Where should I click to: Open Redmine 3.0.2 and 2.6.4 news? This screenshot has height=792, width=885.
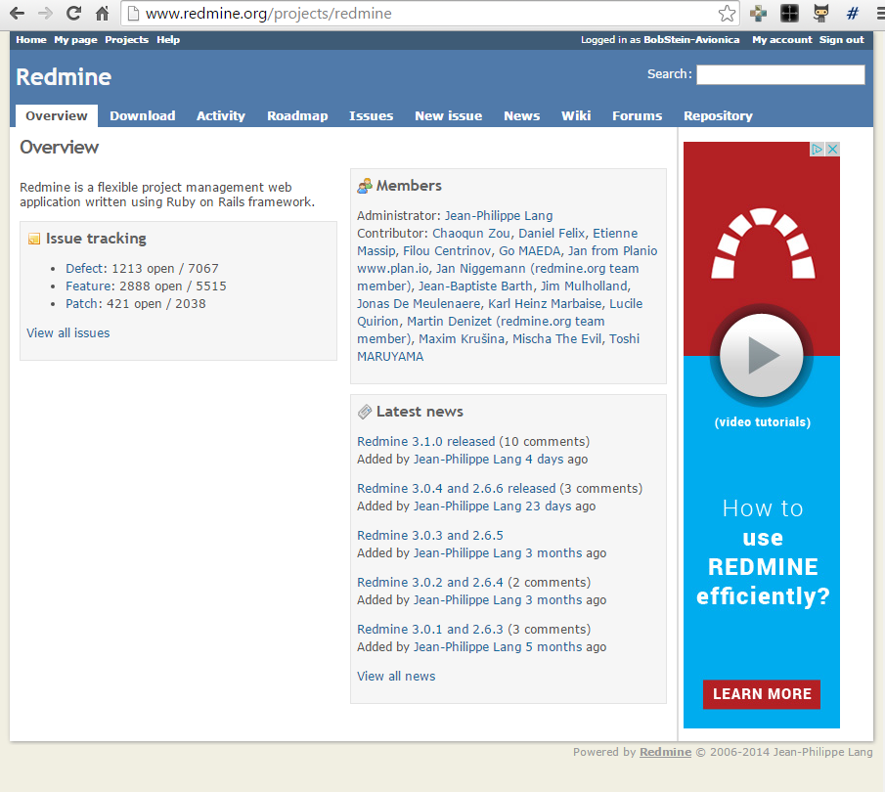point(430,582)
